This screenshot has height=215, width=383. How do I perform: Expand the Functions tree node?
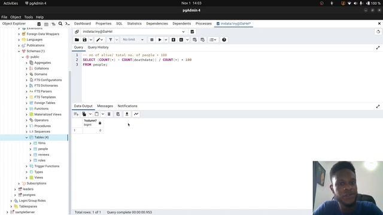tap(26, 109)
